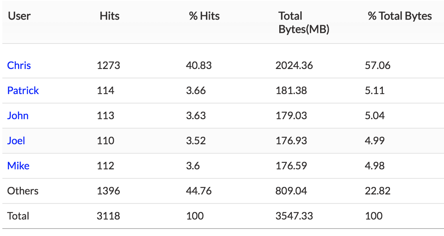This screenshot has width=444, height=236.
Task: Click the User column header
Action: 19,16
